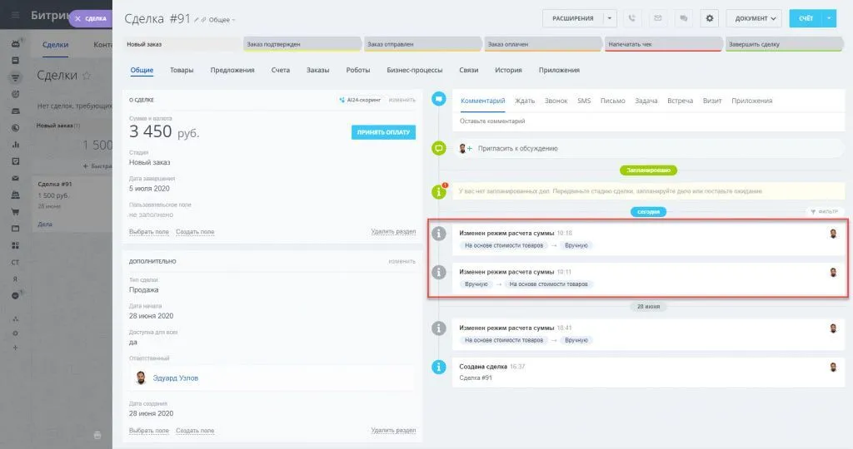Click the blue comment icon in timeline
853x449 pixels.
point(439,100)
